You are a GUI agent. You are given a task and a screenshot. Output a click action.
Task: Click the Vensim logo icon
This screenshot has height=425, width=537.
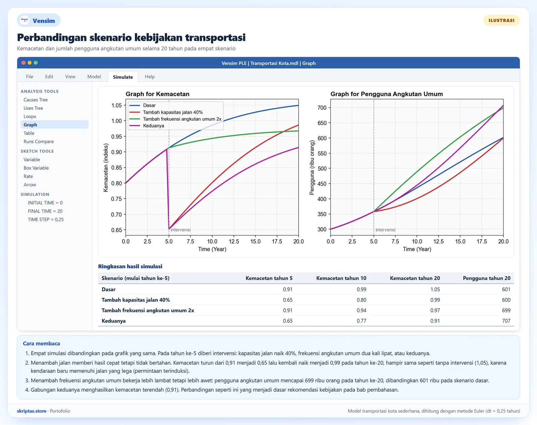pos(25,20)
